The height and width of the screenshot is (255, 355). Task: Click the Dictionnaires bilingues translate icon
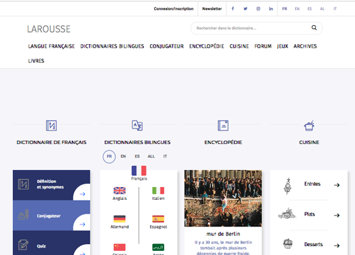click(x=137, y=125)
